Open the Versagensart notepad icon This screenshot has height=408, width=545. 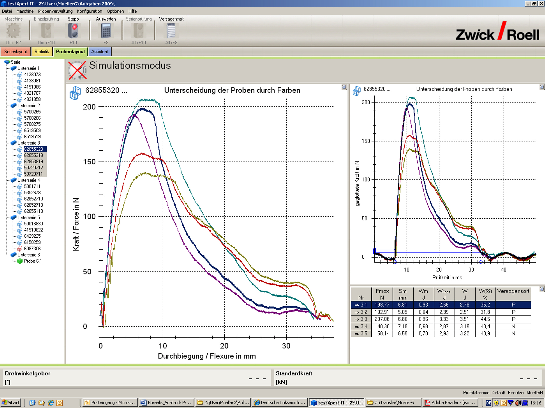(x=171, y=31)
